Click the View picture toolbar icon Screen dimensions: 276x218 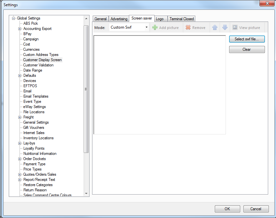[235, 28]
